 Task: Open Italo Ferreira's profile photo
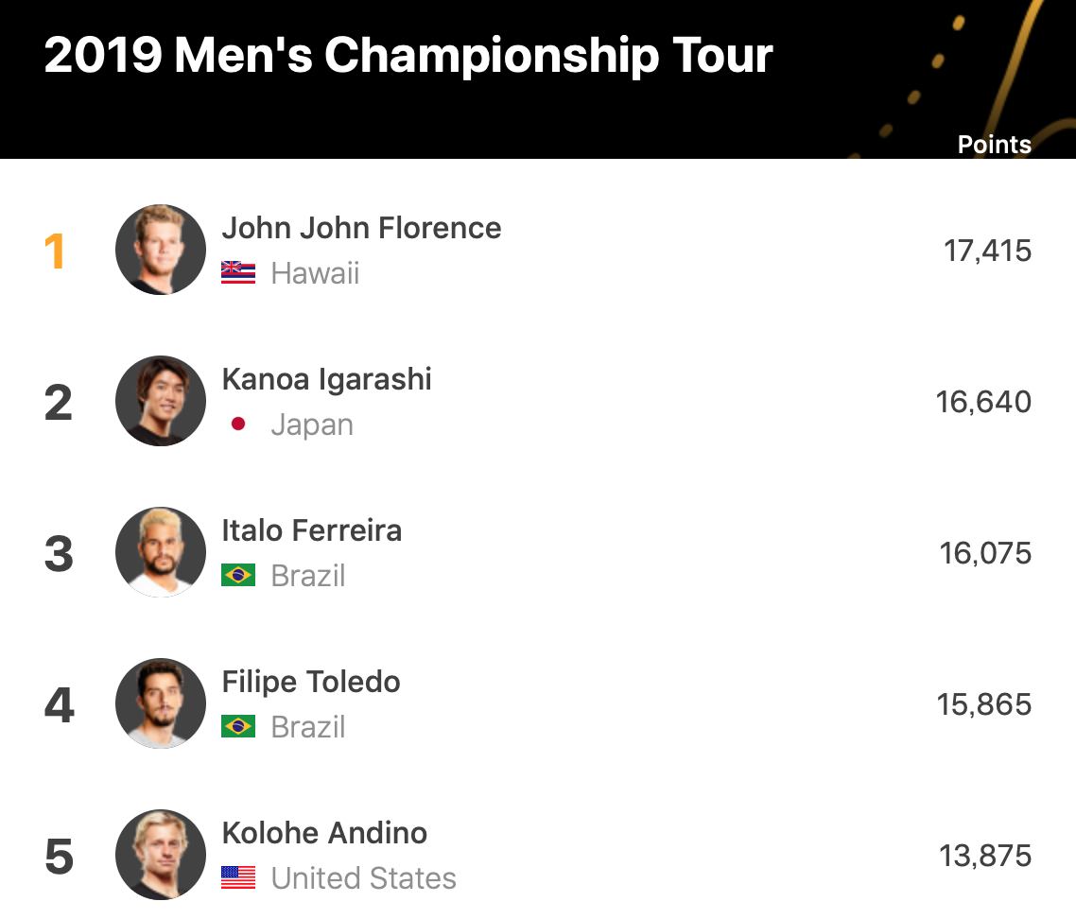click(x=161, y=553)
